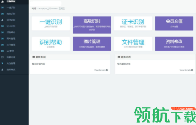Open the 控制面板 dashboard icon in sidebar
The image size is (196, 125).
point(2,1)
